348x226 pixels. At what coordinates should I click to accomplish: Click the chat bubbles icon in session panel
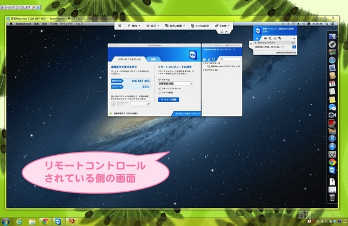280,38
